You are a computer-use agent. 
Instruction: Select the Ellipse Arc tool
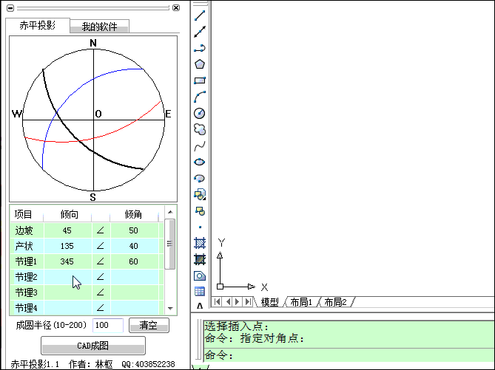tap(200, 179)
